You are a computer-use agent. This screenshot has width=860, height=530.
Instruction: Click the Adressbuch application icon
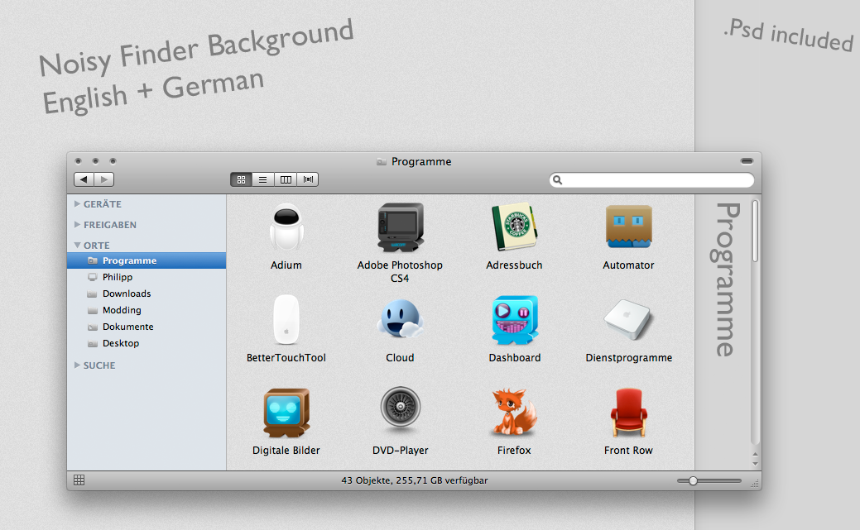(x=515, y=227)
